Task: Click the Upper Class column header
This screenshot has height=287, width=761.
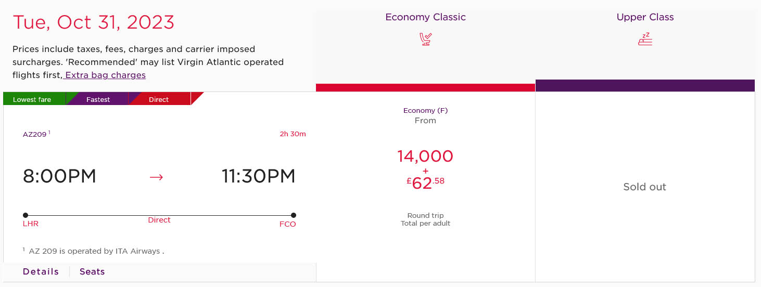Action: click(x=645, y=17)
